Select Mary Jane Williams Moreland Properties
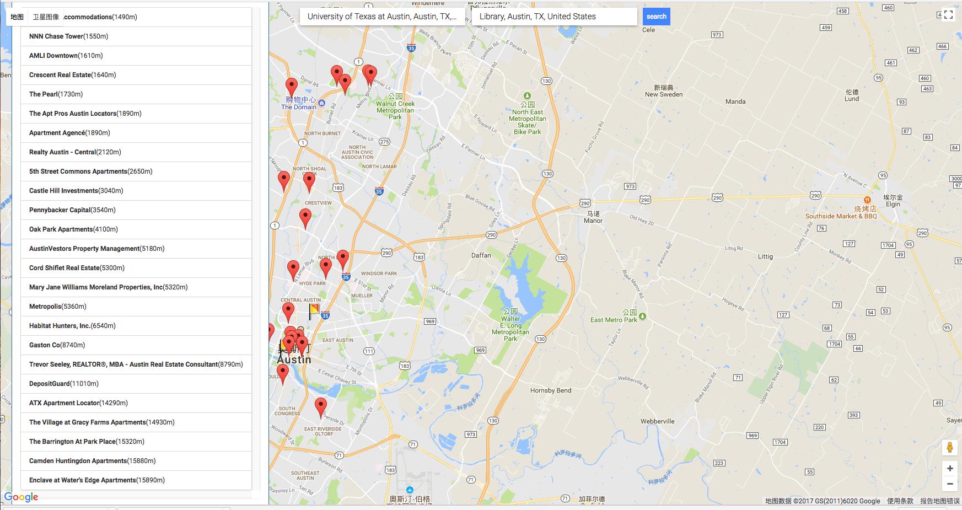Screen dimensions: 962x510 tap(136, 287)
